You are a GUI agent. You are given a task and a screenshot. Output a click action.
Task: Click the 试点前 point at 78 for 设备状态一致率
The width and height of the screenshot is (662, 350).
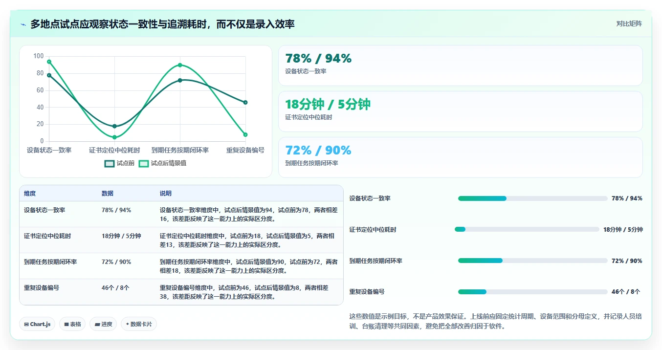[x=49, y=75]
